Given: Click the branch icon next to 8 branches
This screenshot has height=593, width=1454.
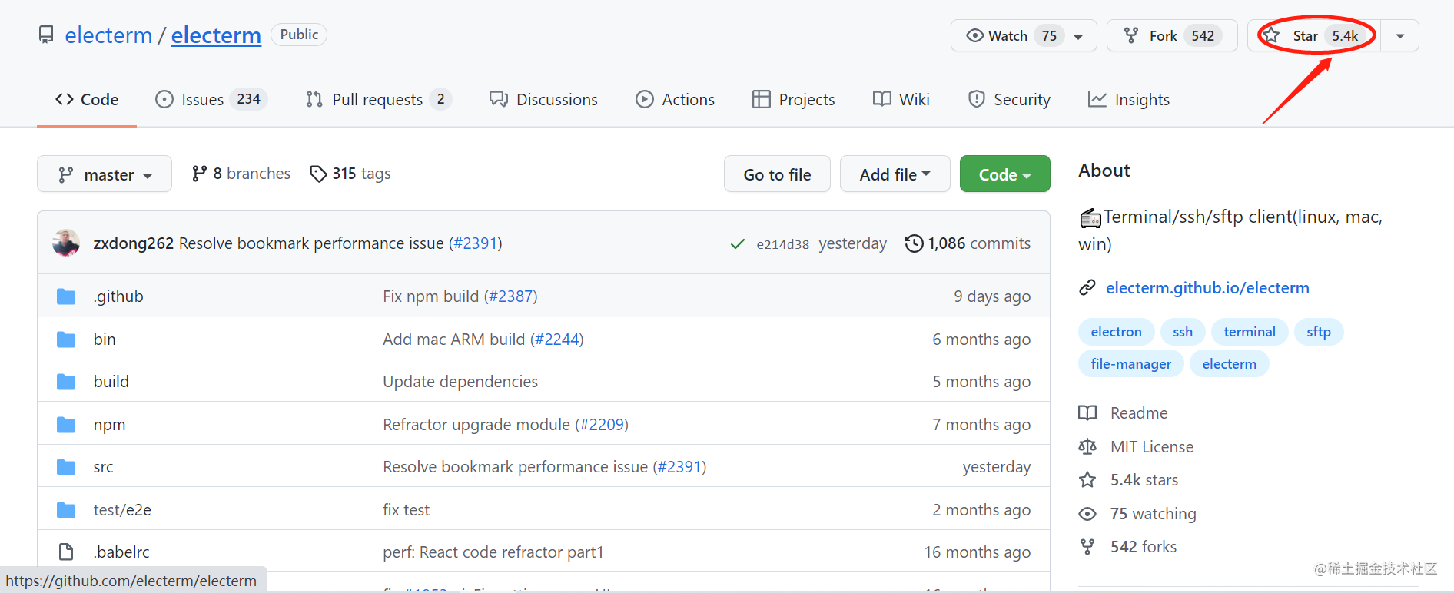Looking at the screenshot, I should 199,174.
